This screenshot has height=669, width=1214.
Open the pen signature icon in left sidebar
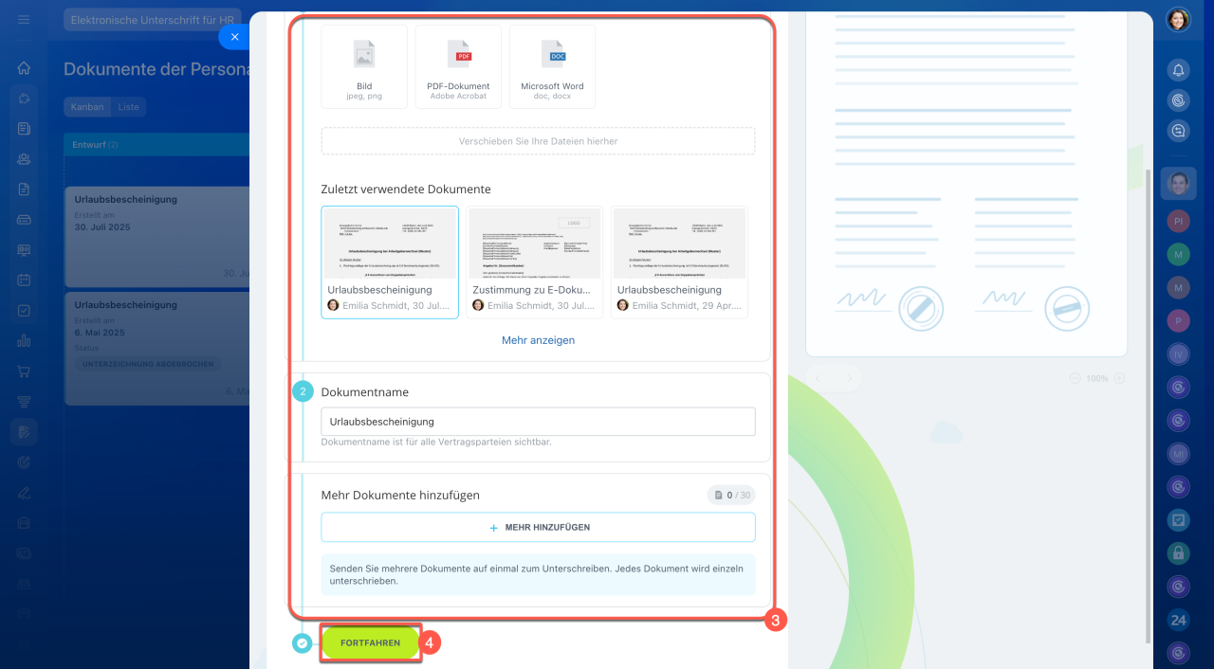point(24,493)
